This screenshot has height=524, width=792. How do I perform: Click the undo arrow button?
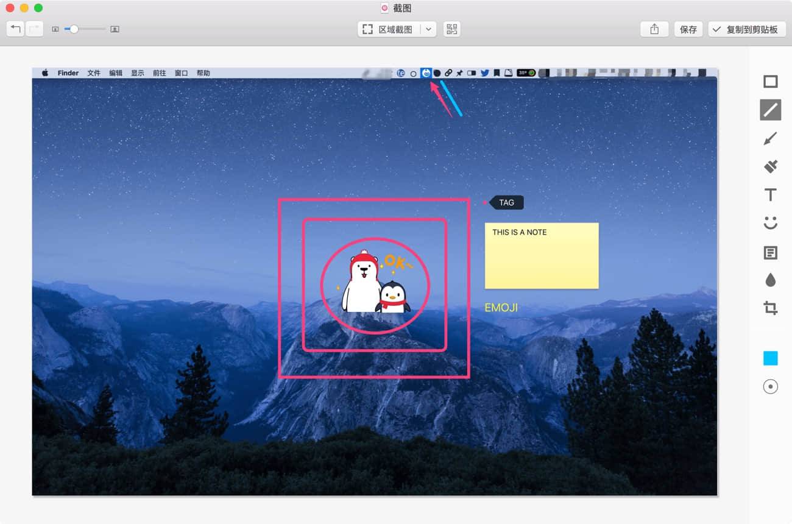coord(16,29)
